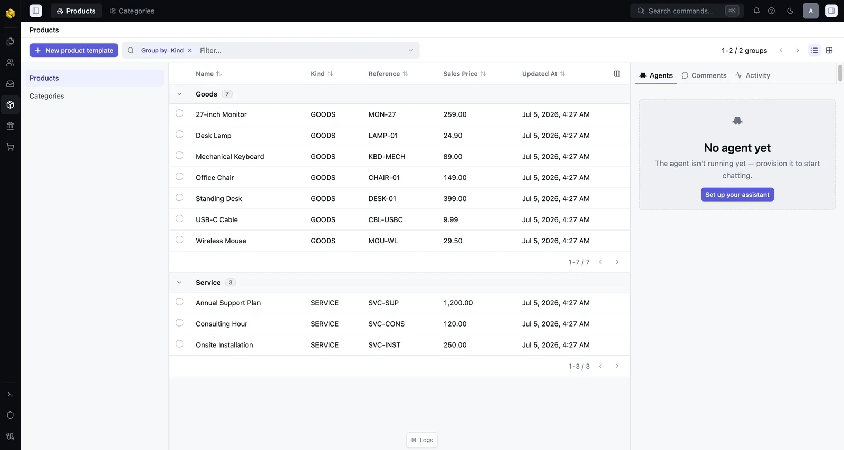
Task: Go to next page in Service group
Action: coord(617,366)
